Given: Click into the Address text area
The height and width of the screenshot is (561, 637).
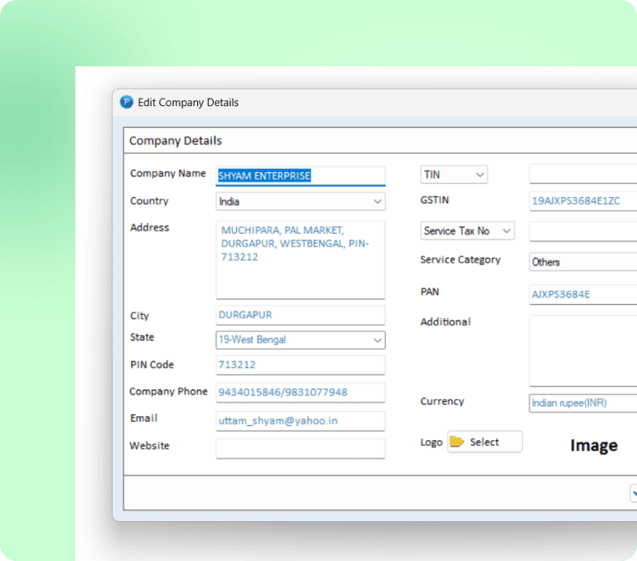Looking at the screenshot, I should pos(300,259).
